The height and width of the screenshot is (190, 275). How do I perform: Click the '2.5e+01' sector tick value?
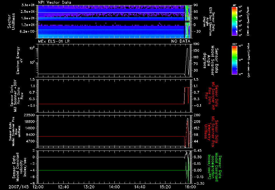(28, 12)
